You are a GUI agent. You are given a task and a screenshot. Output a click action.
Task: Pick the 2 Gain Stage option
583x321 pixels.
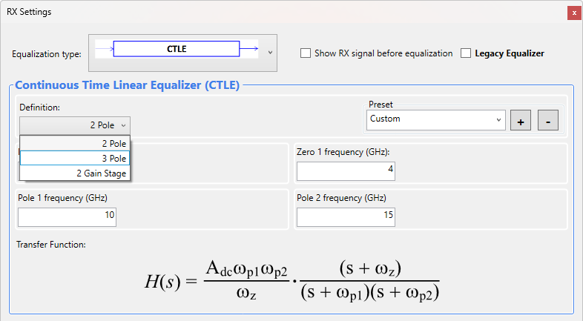[75, 173]
